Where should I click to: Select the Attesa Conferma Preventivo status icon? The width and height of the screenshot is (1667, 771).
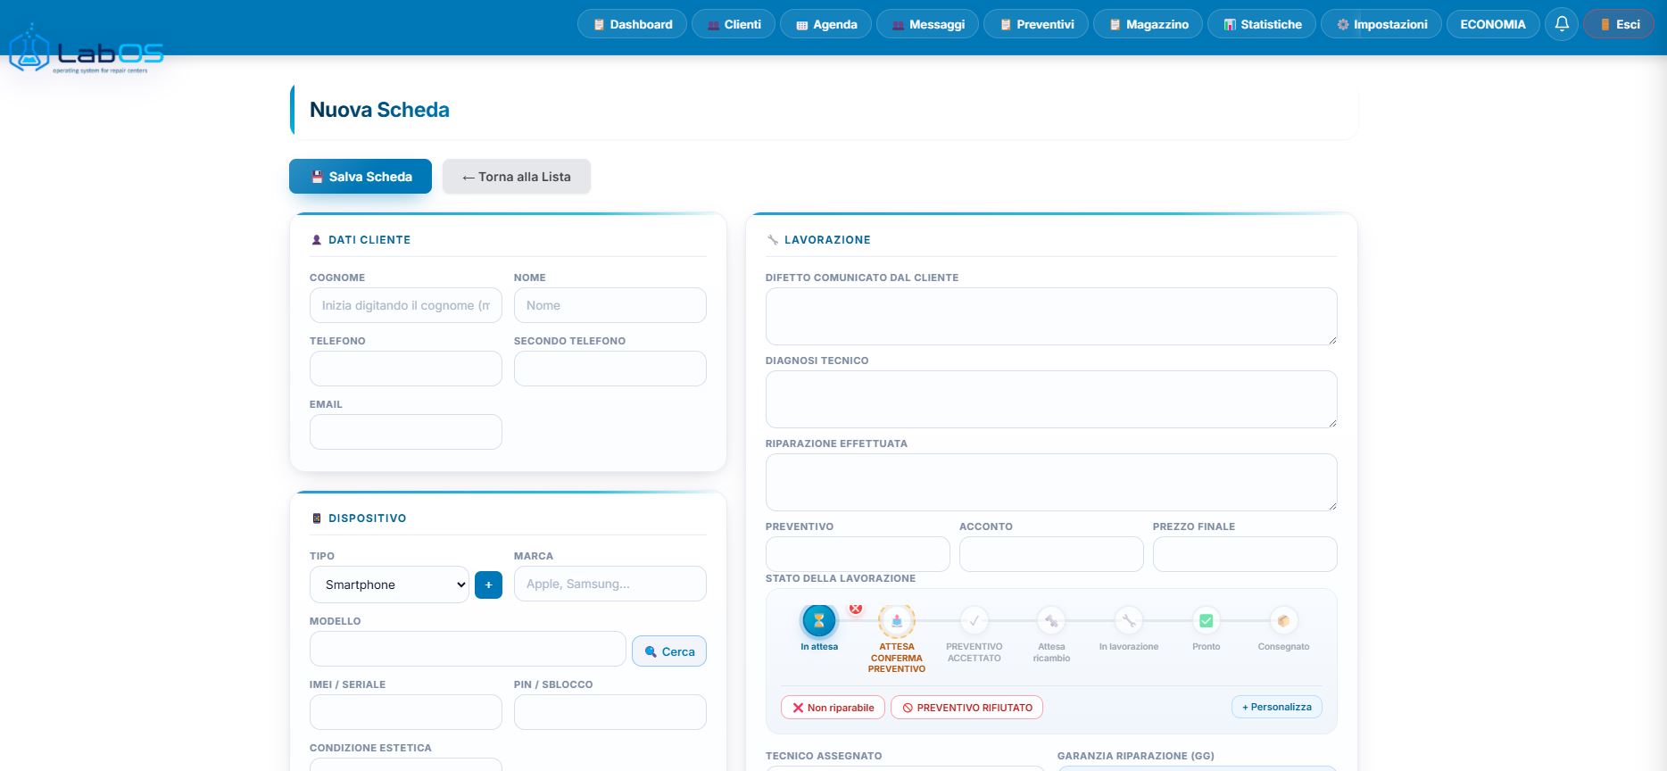897,620
